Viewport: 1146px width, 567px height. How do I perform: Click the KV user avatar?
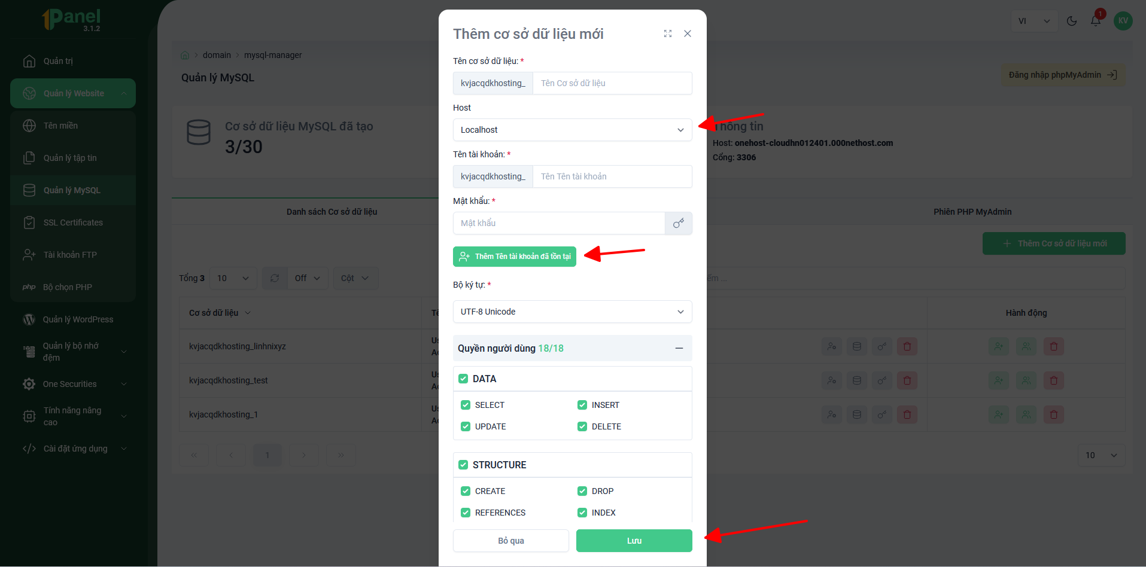(1123, 21)
